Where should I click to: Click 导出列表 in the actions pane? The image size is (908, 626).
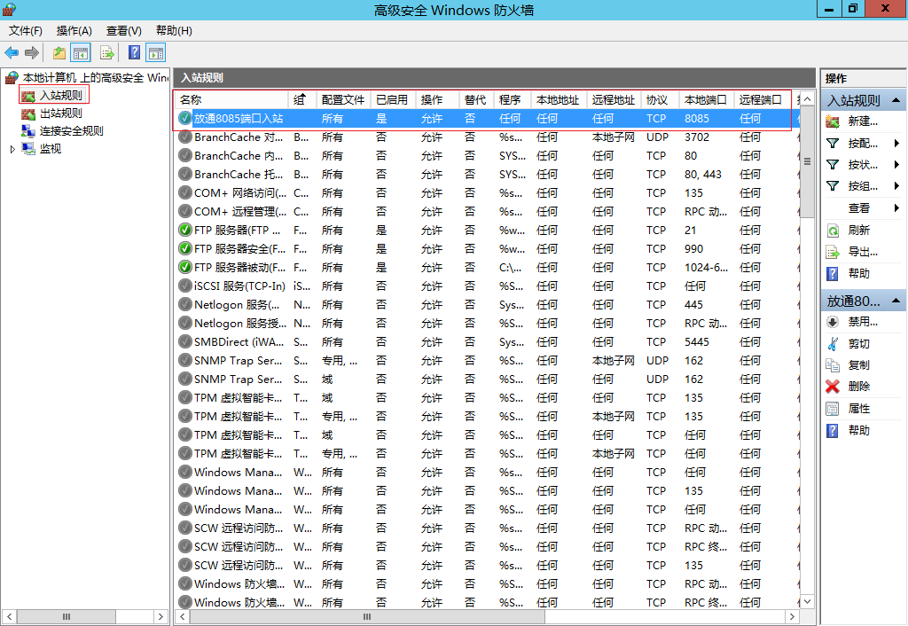tap(862, 252)
